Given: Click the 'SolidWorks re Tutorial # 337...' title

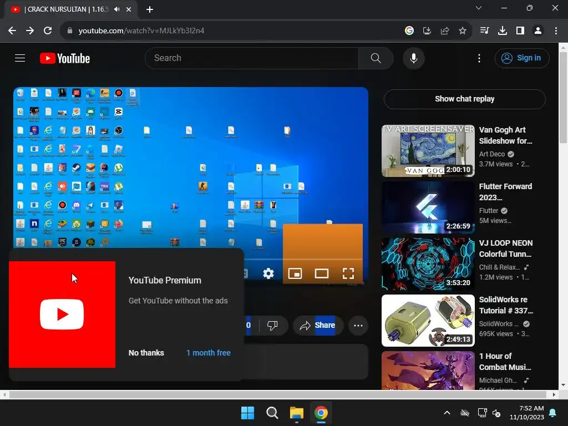Looking at the screenshot, I should (506, 305).
